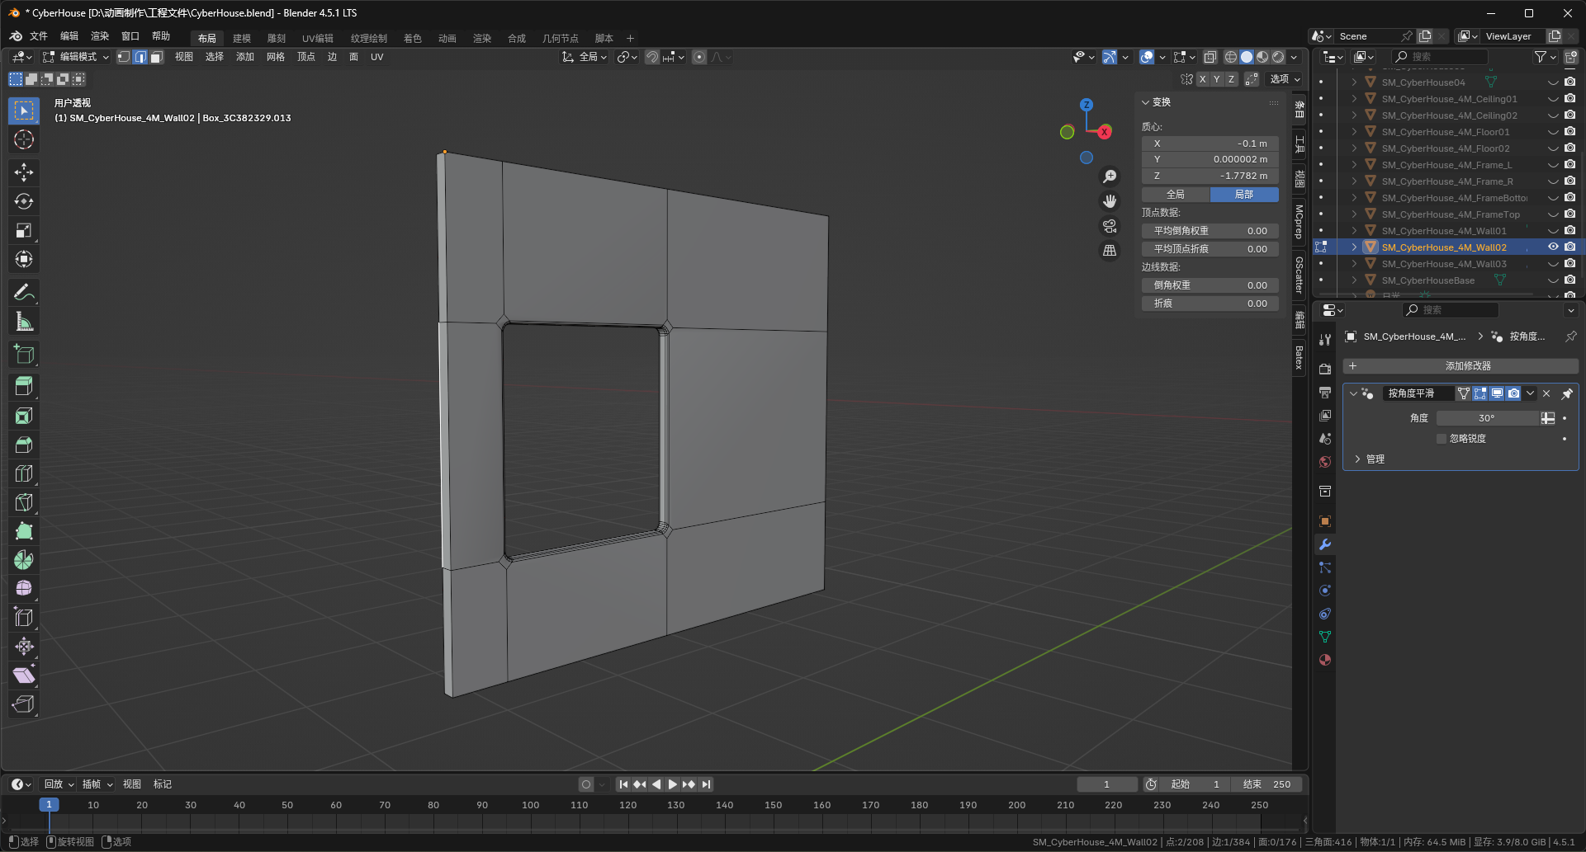The image size is (1586, 852).
Task: Remove the smooth-by-angle modifier
Action: [x=1546, y=393]
